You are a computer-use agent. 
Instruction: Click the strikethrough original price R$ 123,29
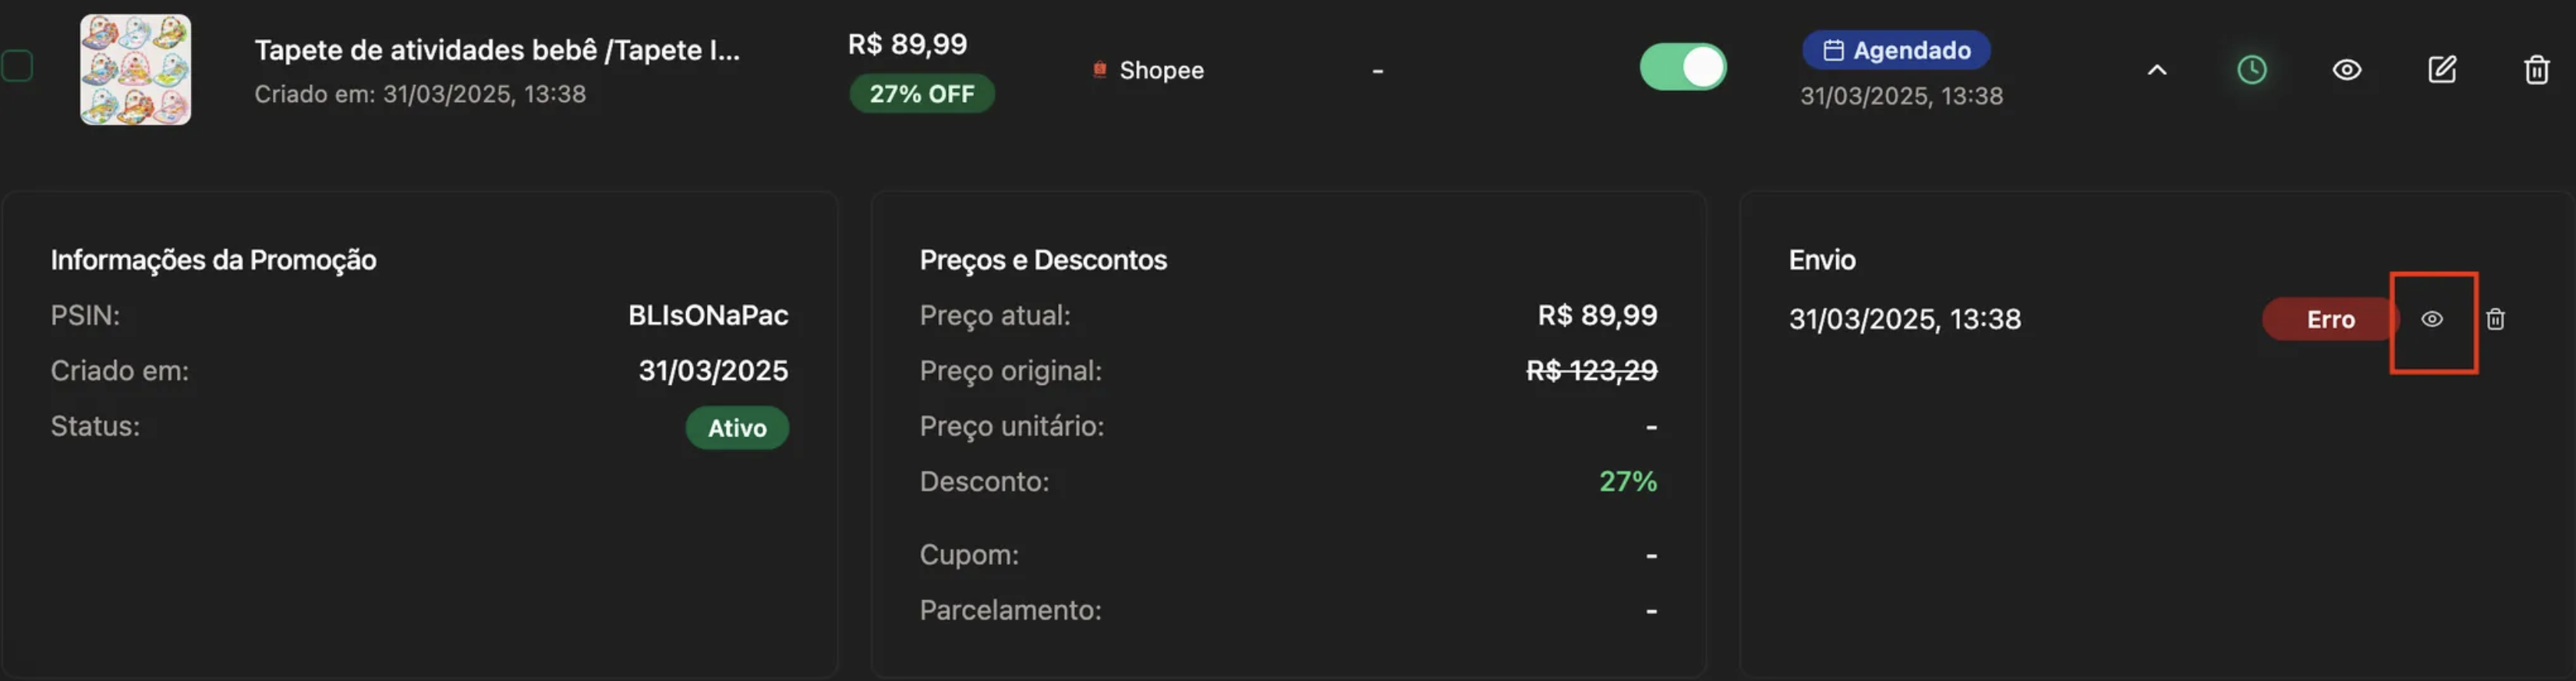click(1591, 371)
